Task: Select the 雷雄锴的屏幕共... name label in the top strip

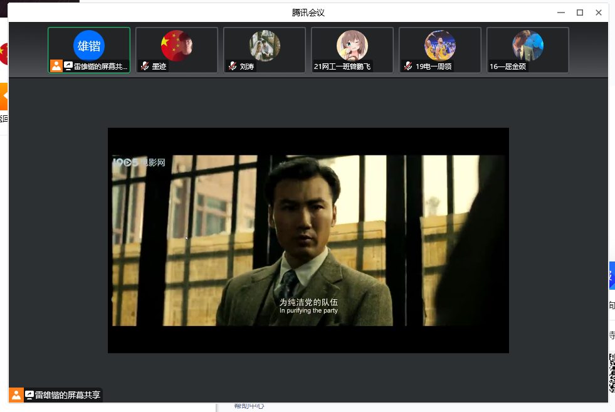Action: pyautogui.click(x=100, y=66)
